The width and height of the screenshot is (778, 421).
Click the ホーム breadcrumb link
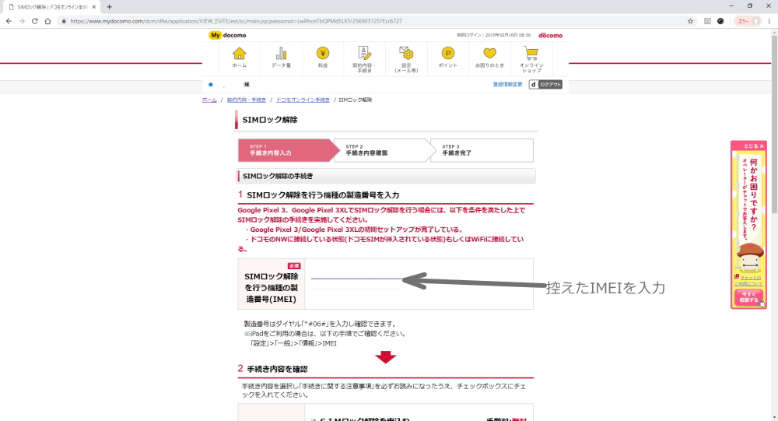pyautogui.click(x=209, y=100)
